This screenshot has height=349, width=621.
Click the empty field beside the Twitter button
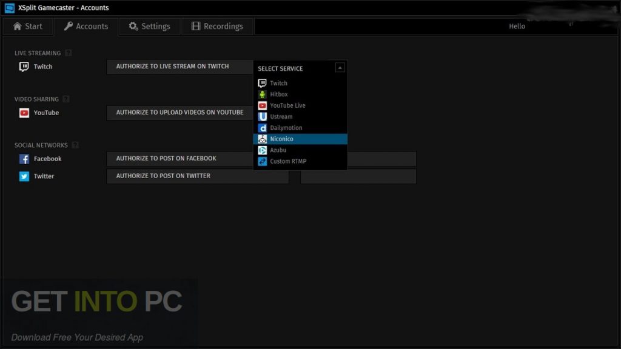[x=358, y=176]
